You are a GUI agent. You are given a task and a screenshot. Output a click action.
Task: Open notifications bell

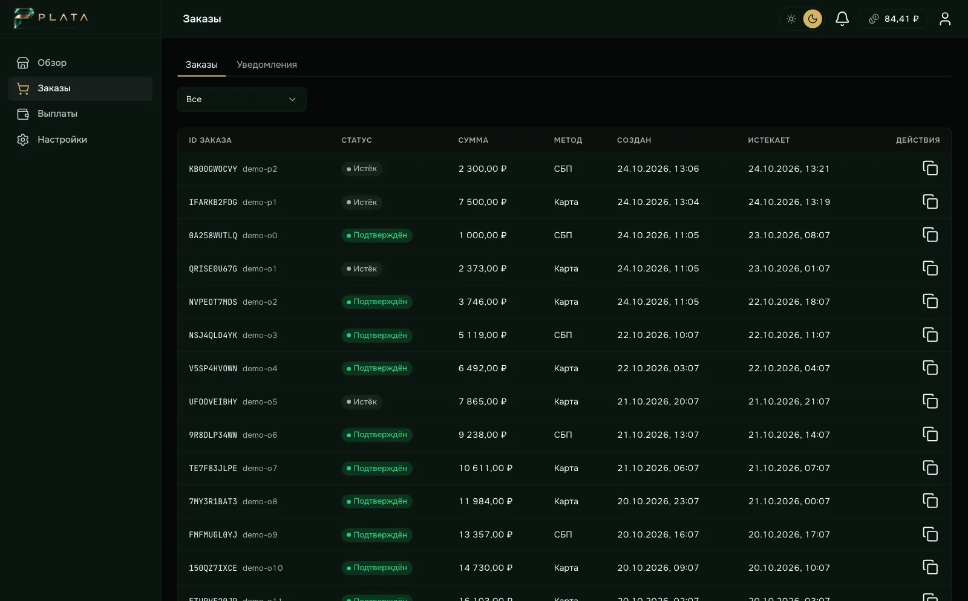[x=842, y=19]
